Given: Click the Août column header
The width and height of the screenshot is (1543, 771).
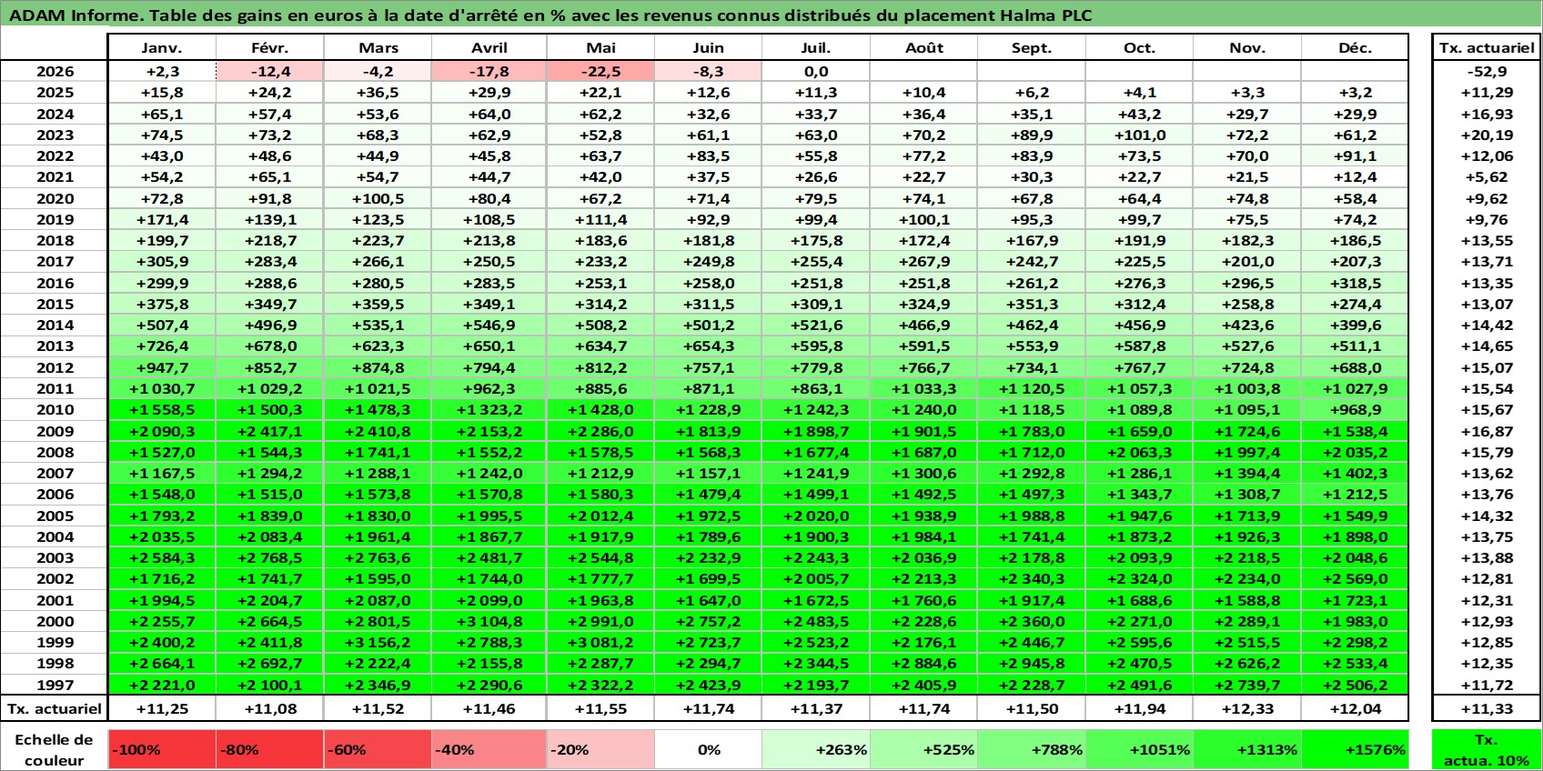Looking at the screenshot, I should (x=924, y=48).
